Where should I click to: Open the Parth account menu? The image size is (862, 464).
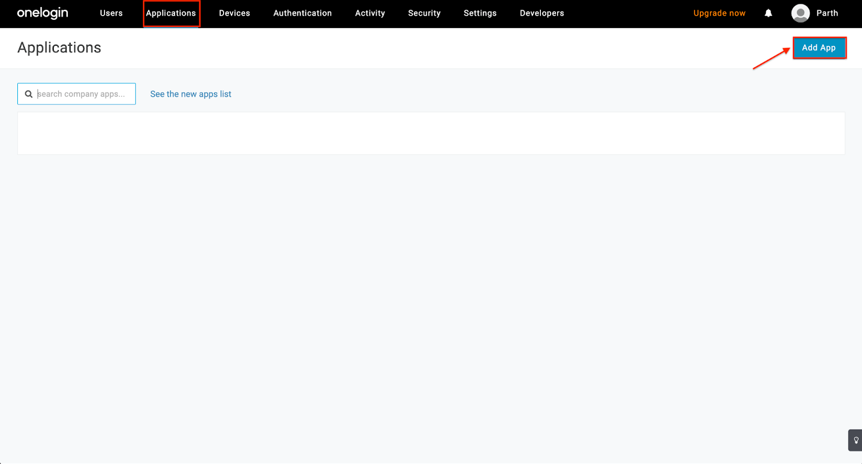coord(827,13)
